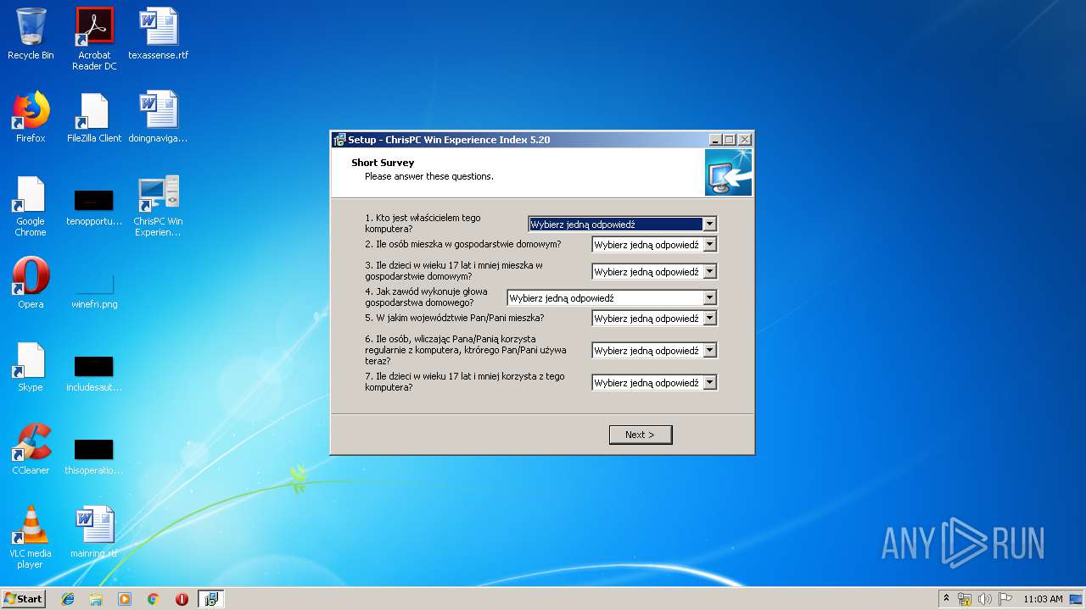Open the Start menu

24,599
